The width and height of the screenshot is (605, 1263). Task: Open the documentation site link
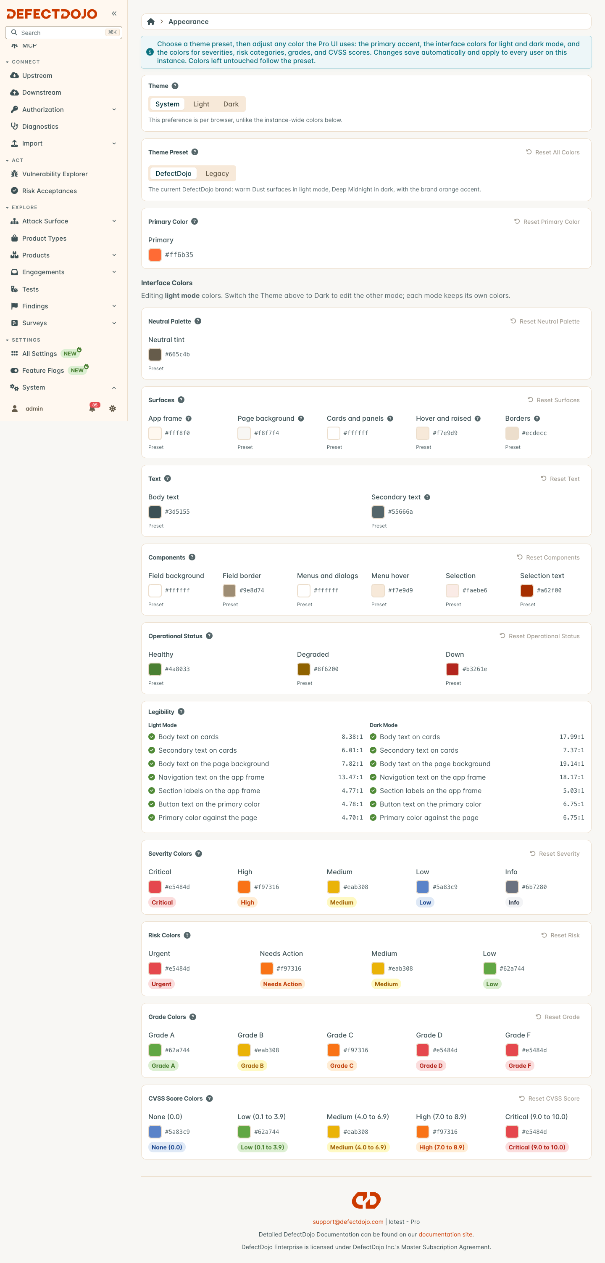click(445, 1234)
